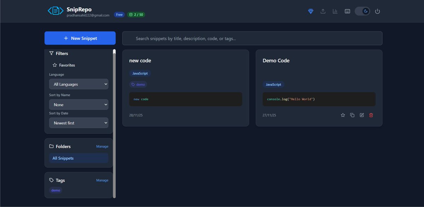Open the statistics bar chart icon
The width and height of the screenshot is (424, 207).
pyautogui.click(x=335, y=11)
